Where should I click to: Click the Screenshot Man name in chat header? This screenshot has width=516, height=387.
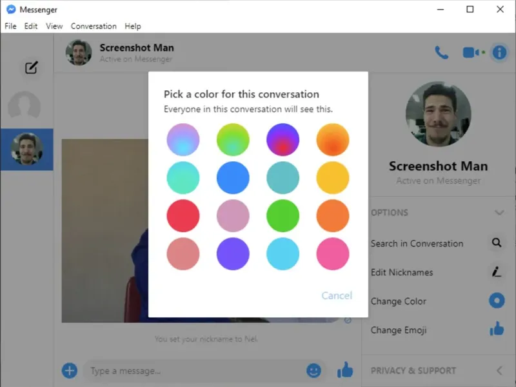tap(137, 48)
